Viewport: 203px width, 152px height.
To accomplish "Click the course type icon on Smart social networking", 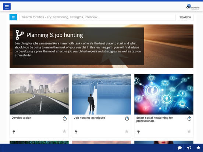I will coord(138,132).
